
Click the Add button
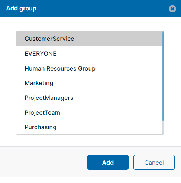point(108,162)
